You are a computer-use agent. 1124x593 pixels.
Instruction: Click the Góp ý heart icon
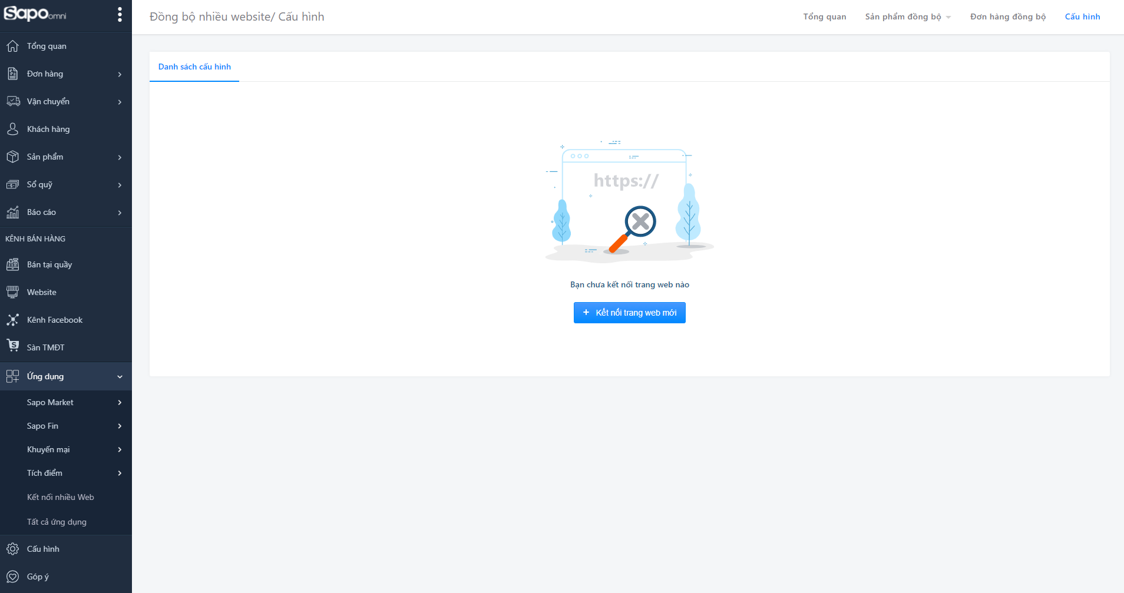click(x=12, y=577)
